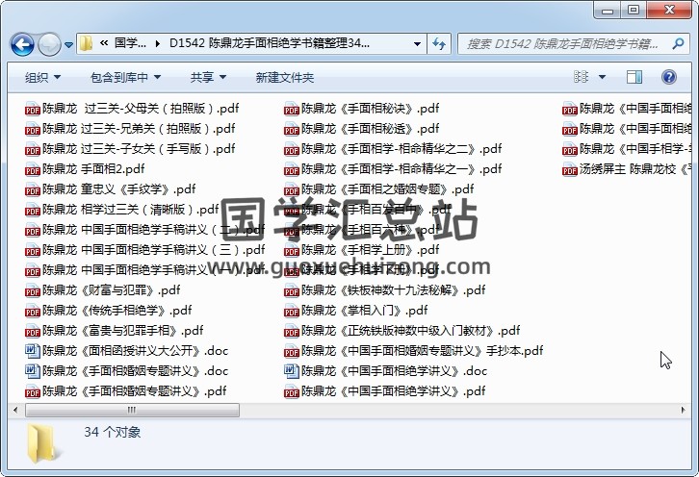Select file name 《中国手相学- in third column
The width and height of the screenshot is (699, 477).
click(x=635, y=149)
